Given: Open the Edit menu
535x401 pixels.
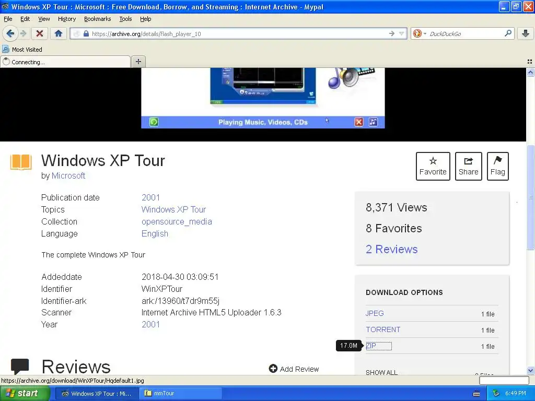Looking at the screenshot, I should [x=25, y=19].
